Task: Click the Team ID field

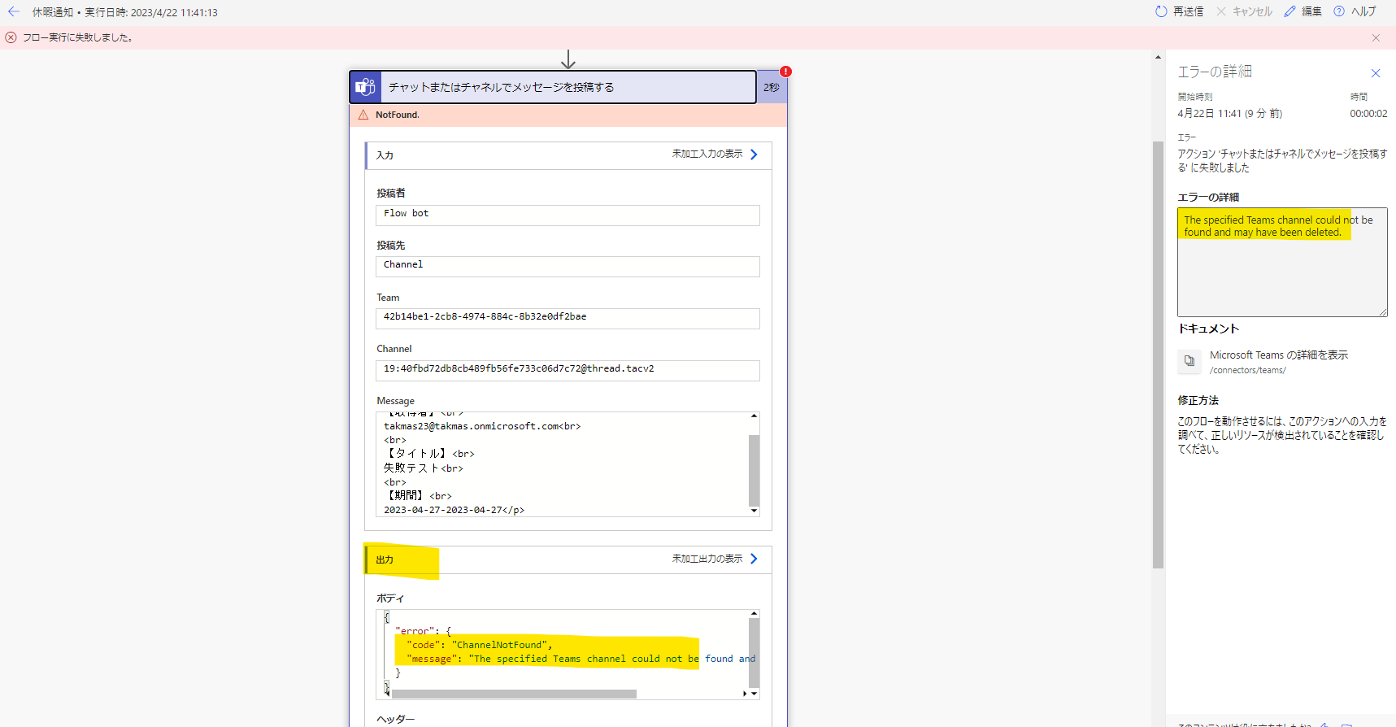Action: tap(568, 319)
